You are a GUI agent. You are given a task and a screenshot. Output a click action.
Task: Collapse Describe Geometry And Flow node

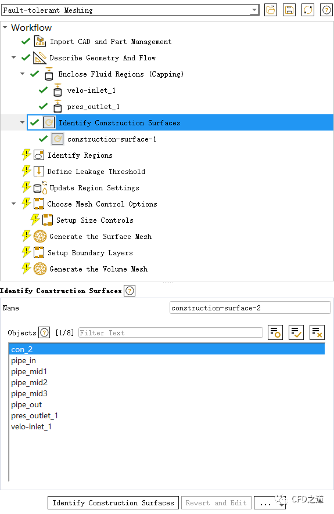coord(14,57)
